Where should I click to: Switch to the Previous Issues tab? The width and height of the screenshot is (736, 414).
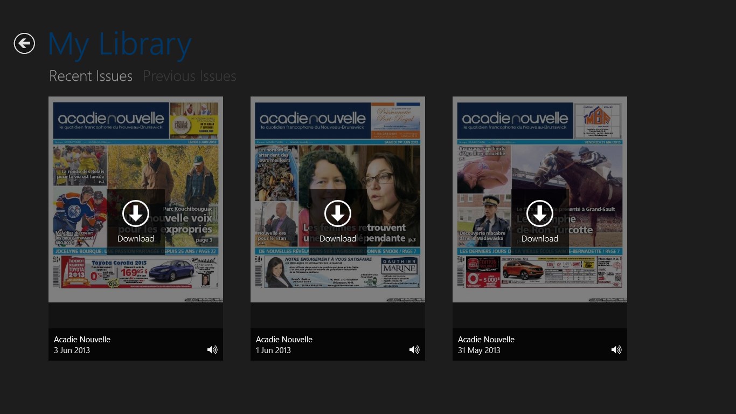[x=189, y=76]
